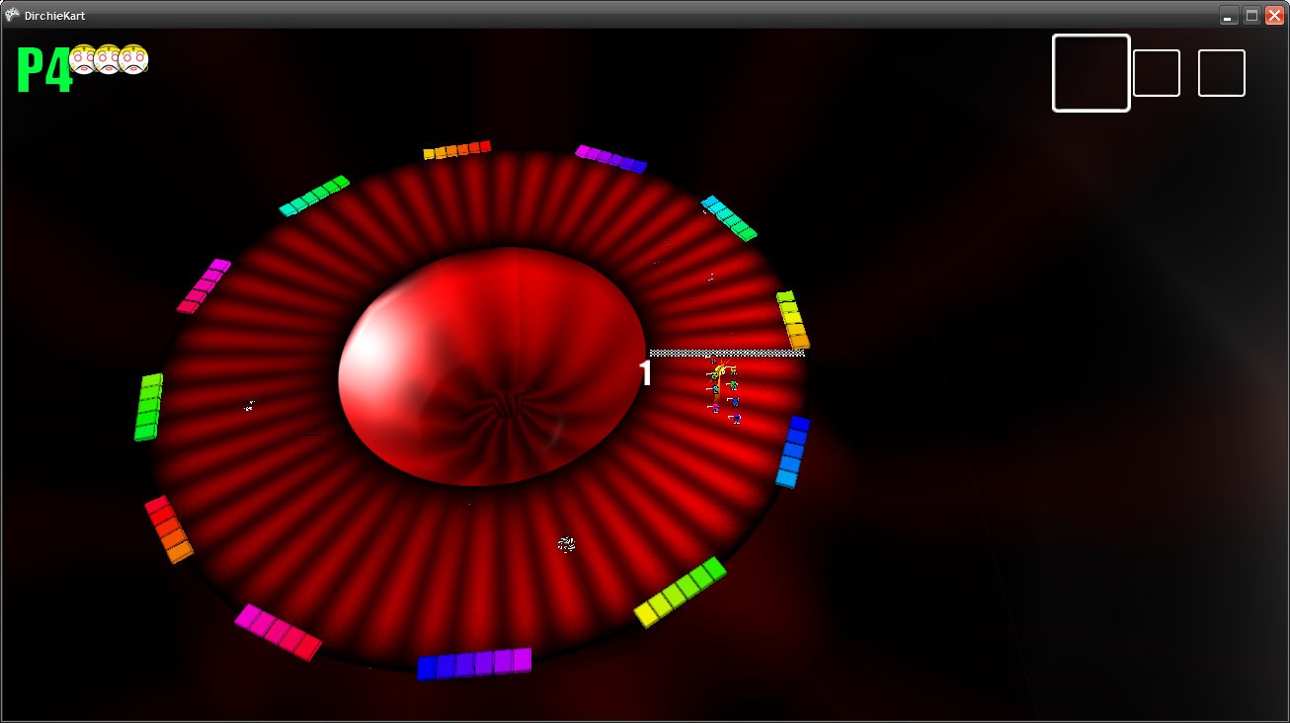
Task: Click the glossy red dome in track center
Action: pyautogui.click(x=491, y=365)
